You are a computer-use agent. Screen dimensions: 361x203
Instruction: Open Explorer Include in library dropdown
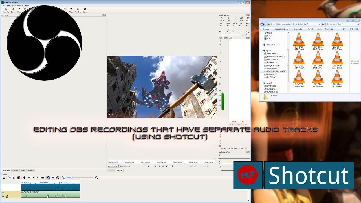tap(282, 29)
